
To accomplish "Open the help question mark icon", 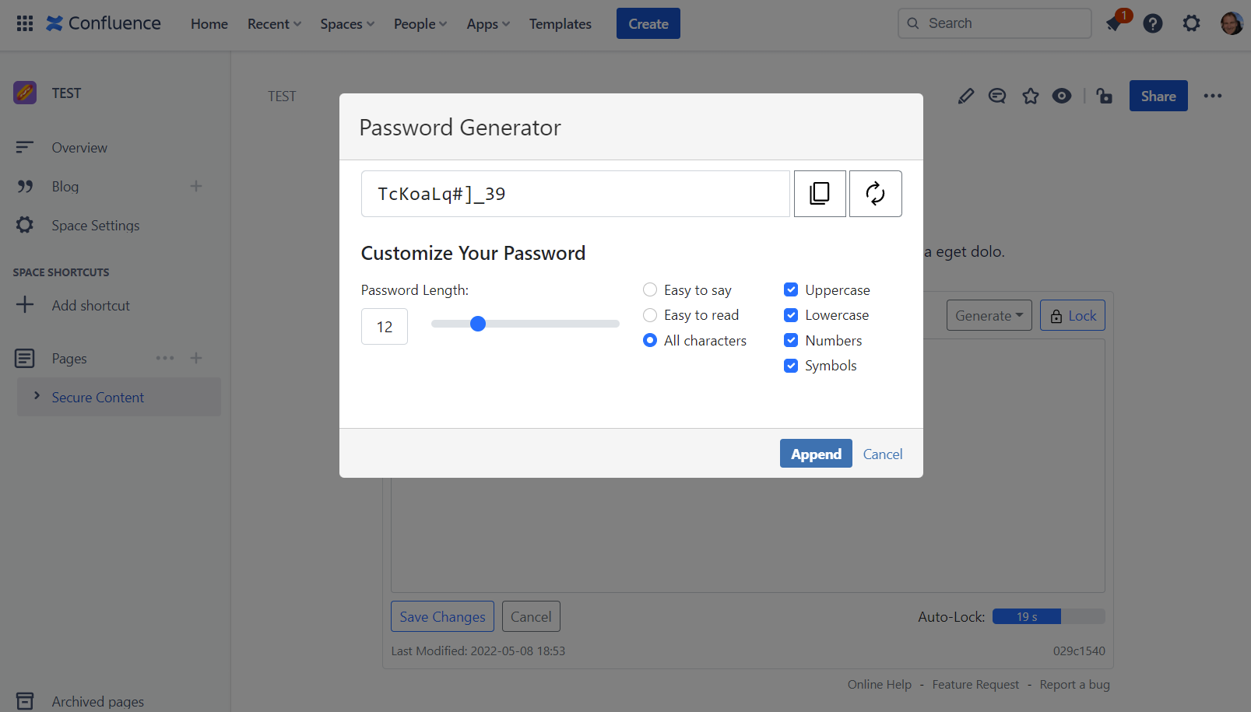I will click(1152, 24).
